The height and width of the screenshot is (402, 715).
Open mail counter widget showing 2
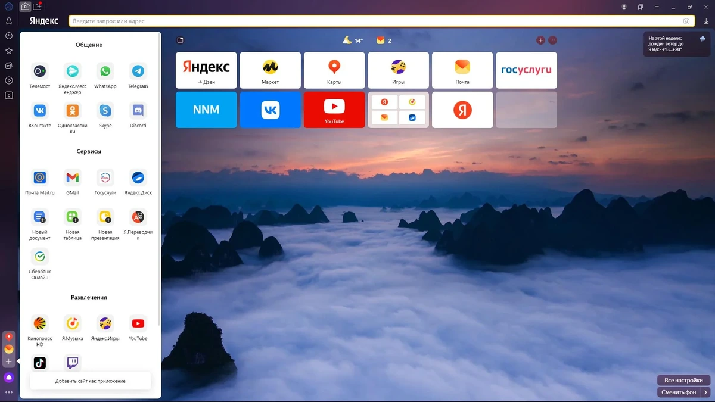coord(384,40)
